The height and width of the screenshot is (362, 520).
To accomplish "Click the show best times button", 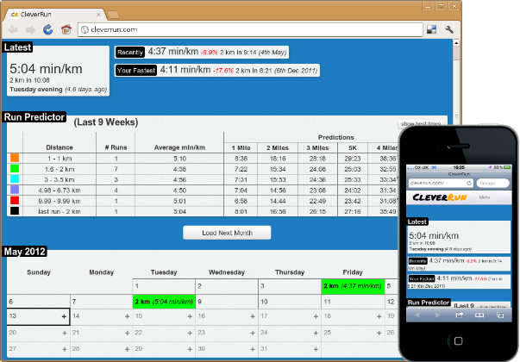I will [x=421, y=123].
